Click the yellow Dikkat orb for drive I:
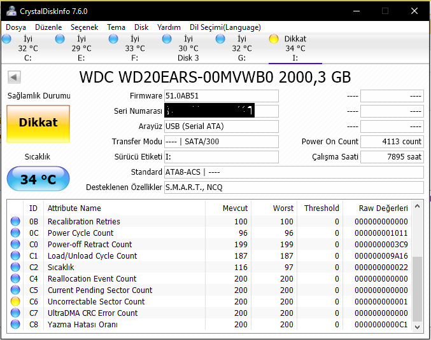This screenshot has width=431, height=340. 274,39
